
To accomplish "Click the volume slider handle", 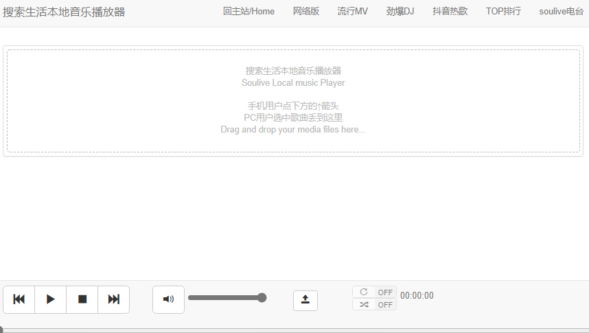I will click(262, 297).
